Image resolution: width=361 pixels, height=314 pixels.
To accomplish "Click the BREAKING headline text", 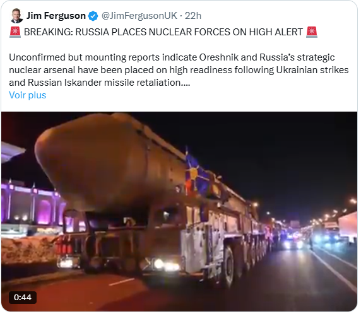I will [163, 32].
